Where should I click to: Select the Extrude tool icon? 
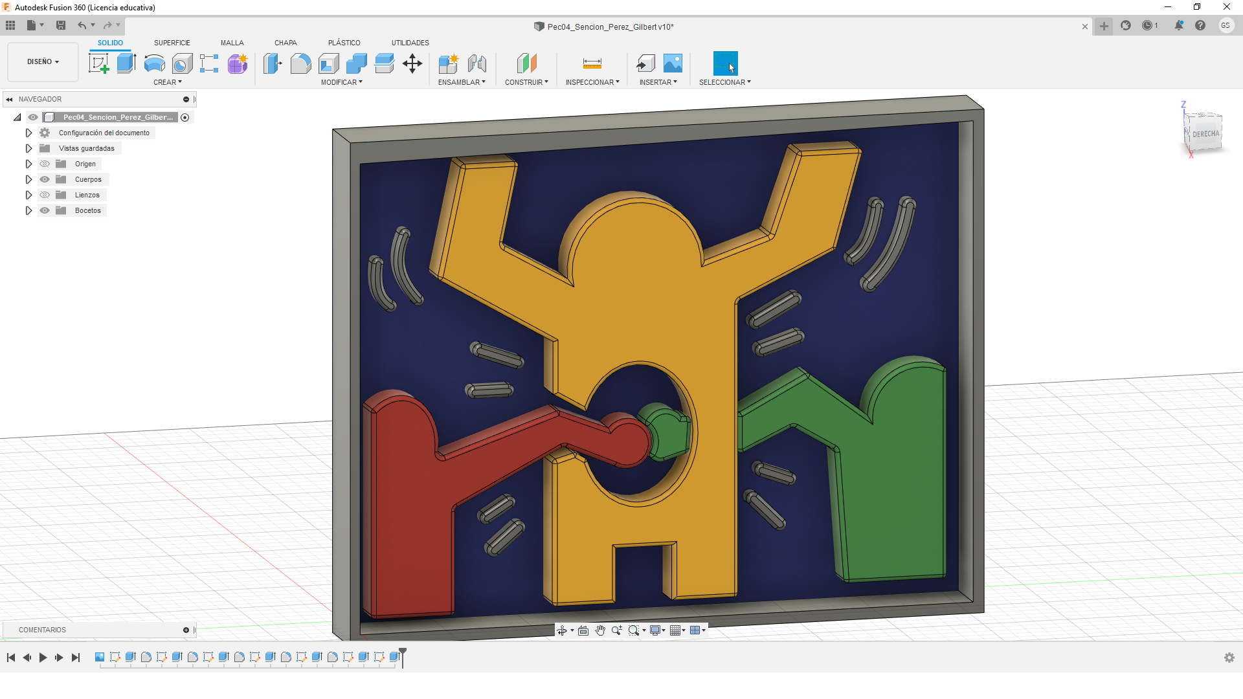[126, 63]
